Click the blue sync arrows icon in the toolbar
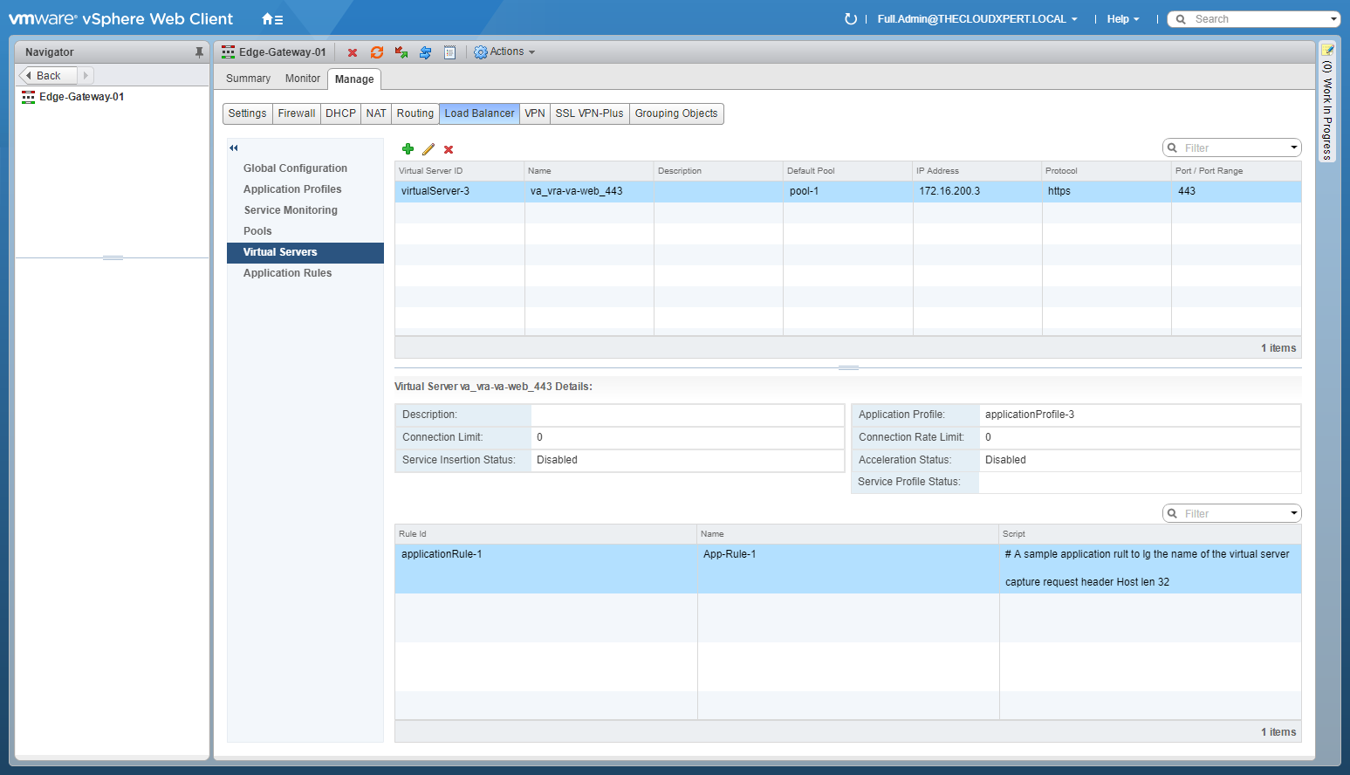The height and width of the screenshot is (775, 1350). [x=425, y=52]
